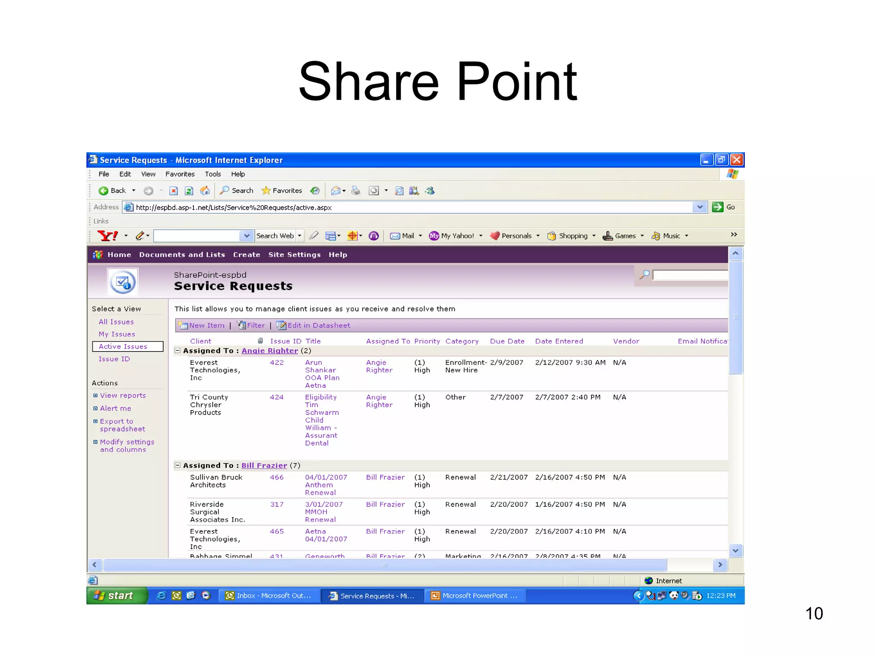Sort by Due Date column header
This screenshot has height=656, width=875.
507,341
